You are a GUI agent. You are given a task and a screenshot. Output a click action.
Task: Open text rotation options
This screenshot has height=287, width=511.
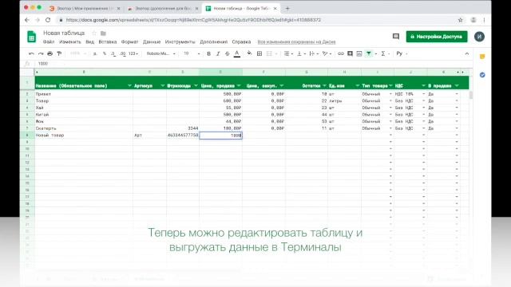pyautogui.click(x=327, y=53)
